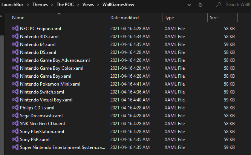Viewport: 251px width, 155px height.
Task: Expand the chevron after Themes in breadcrumb
Action: pos(52,5)
